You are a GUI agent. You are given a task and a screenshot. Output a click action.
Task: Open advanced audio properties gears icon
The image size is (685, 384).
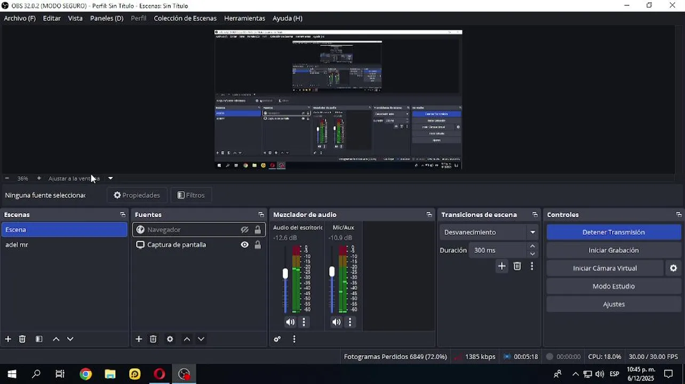pyautogui.click(x=277, y=339)
